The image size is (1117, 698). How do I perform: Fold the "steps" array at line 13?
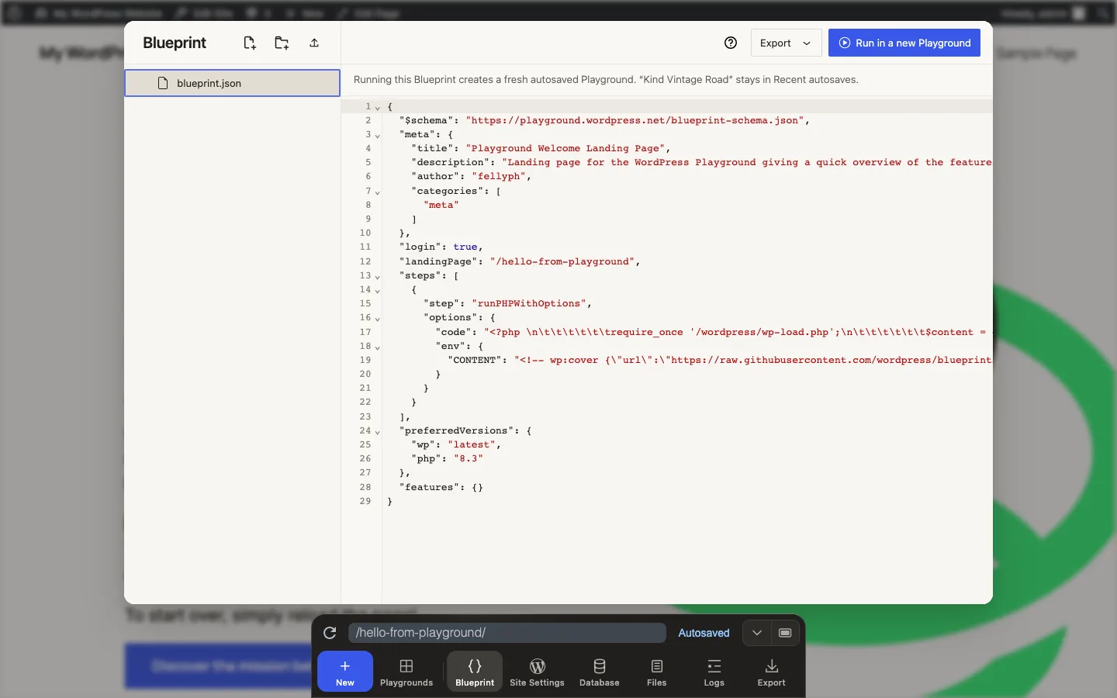tap(378, 277)
